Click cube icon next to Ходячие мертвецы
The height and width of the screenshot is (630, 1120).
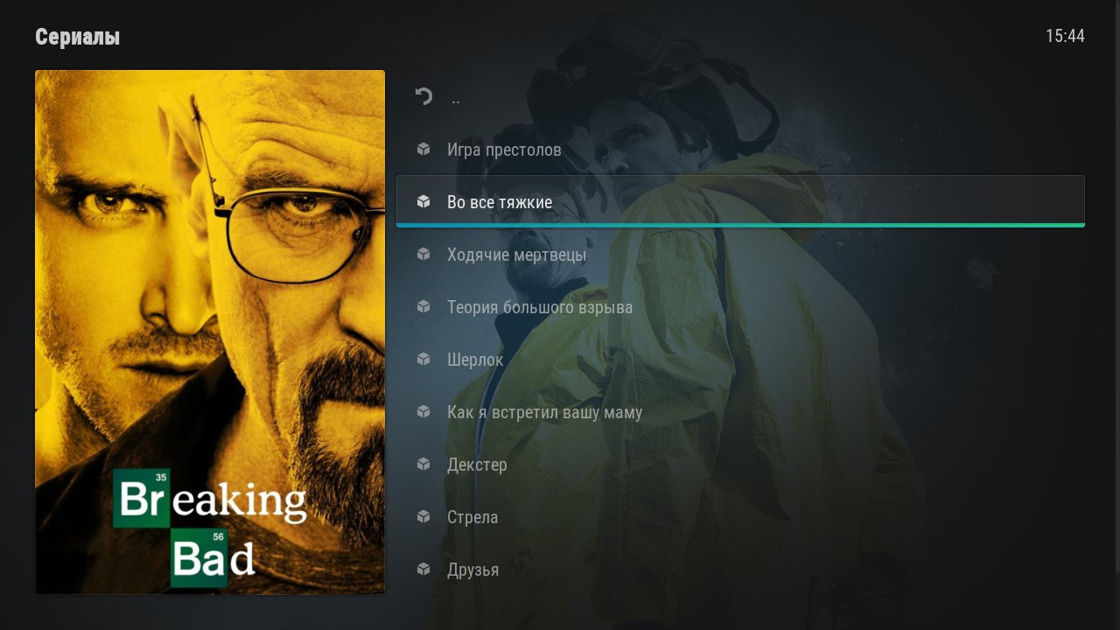[x=423, y=255]
